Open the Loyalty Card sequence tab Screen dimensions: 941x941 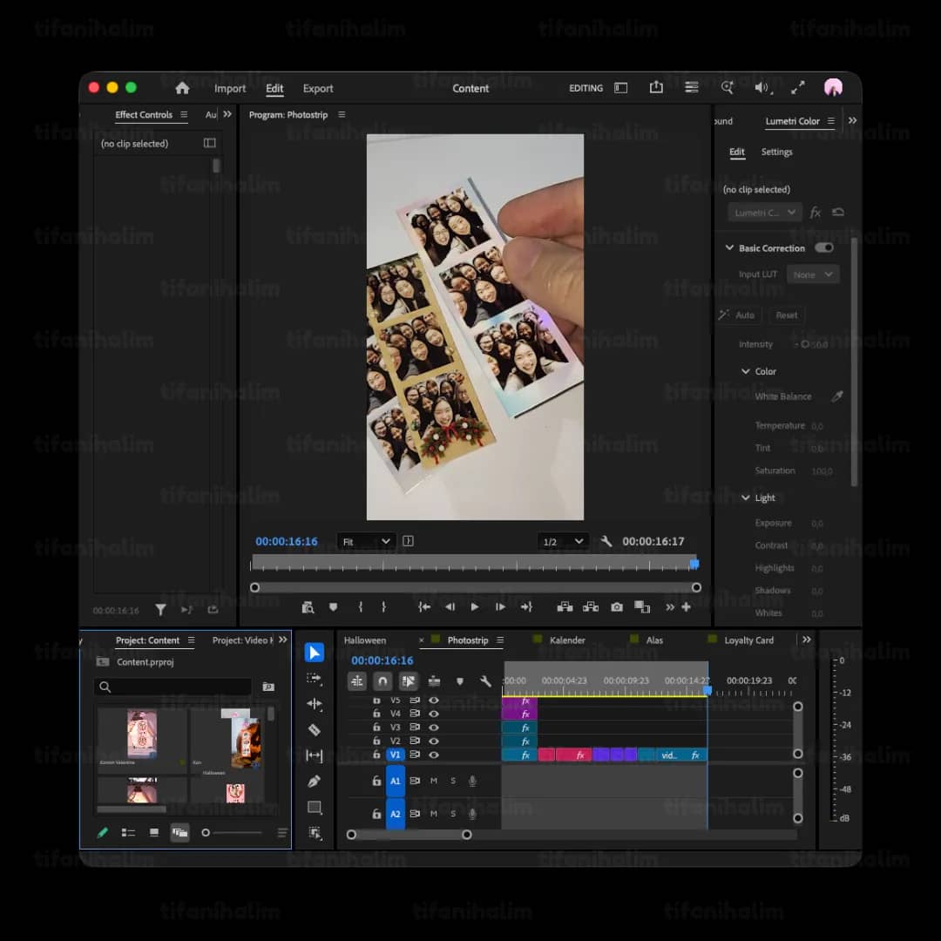click(x=748, y=640)
